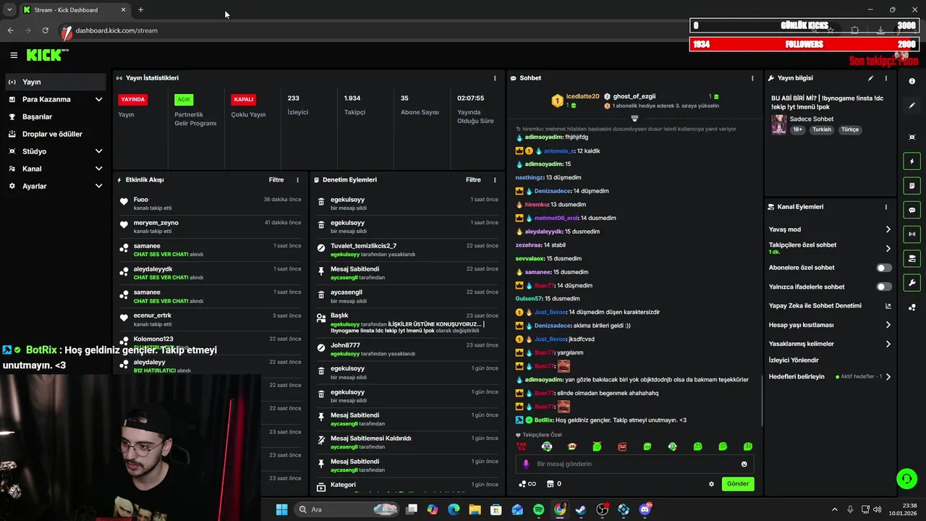Screen dimensions: 926x521
Task: Open Sohbet panel three-dot menu
Action: [752, 78]
